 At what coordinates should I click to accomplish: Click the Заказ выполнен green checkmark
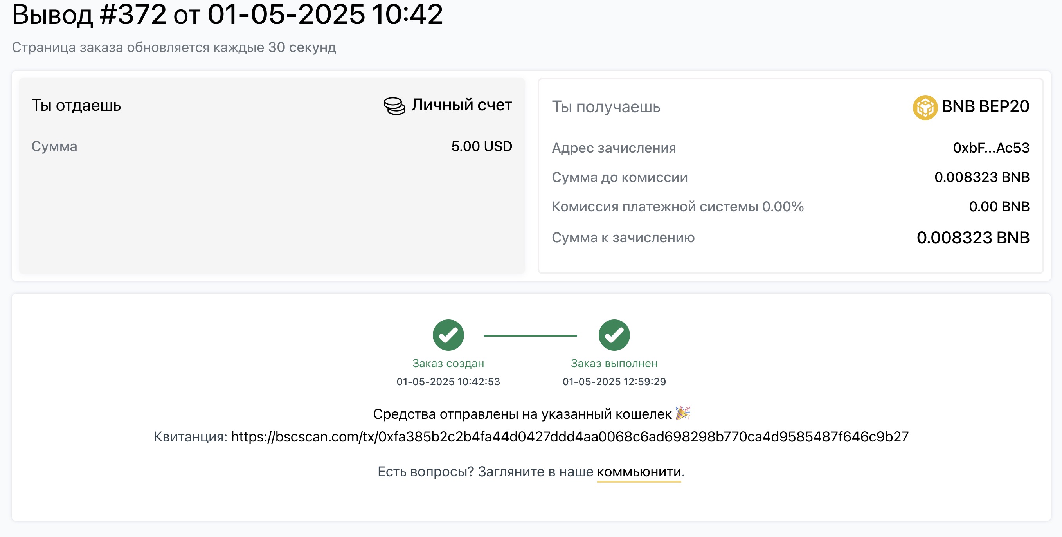(x=614, y=335)
